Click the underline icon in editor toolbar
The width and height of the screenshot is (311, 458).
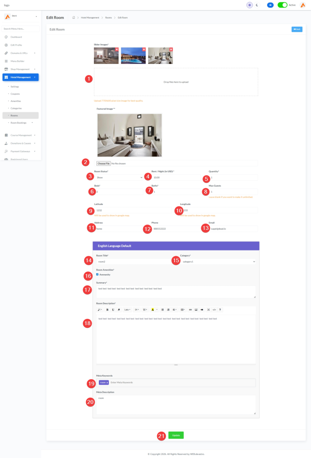(113, 310)
